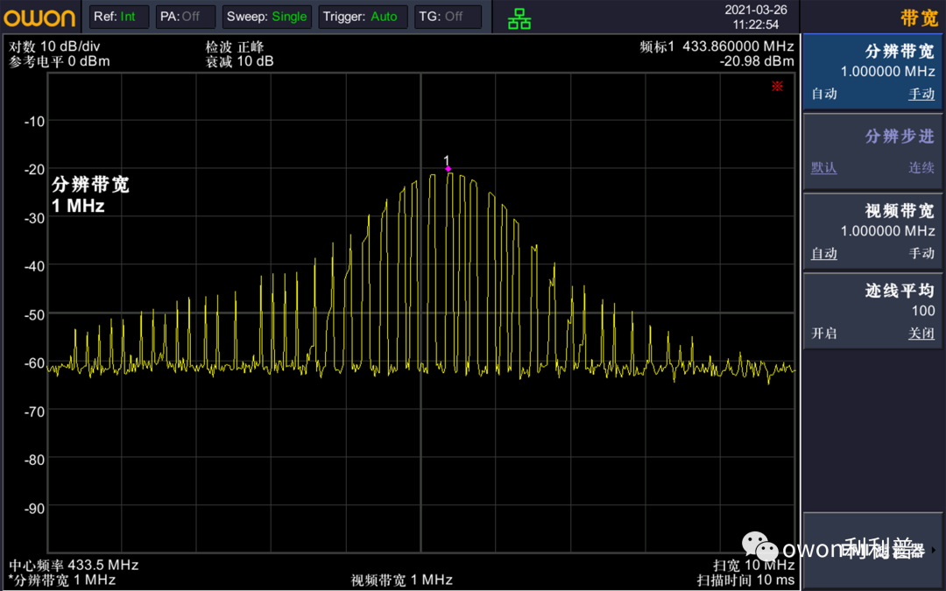Viewport: 946px width, 591px height.
Task: Set resolution bandwidth to 自动 mode
Action: (824, 94)
